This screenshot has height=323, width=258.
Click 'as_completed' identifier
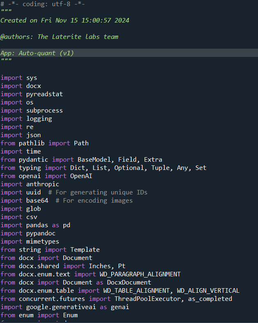click(210, 299)
